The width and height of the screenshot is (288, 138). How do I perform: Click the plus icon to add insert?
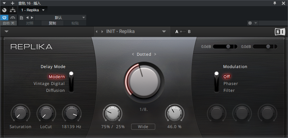[13, 3]
